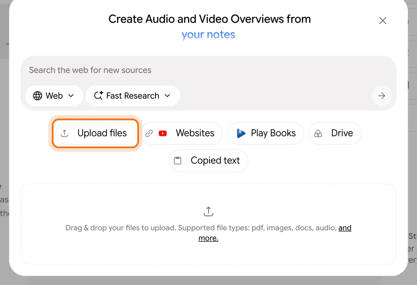This screenshot has height=285, width=417.
Task: Expand the Fast Research mode dropdown
Action: click(133, 96)
